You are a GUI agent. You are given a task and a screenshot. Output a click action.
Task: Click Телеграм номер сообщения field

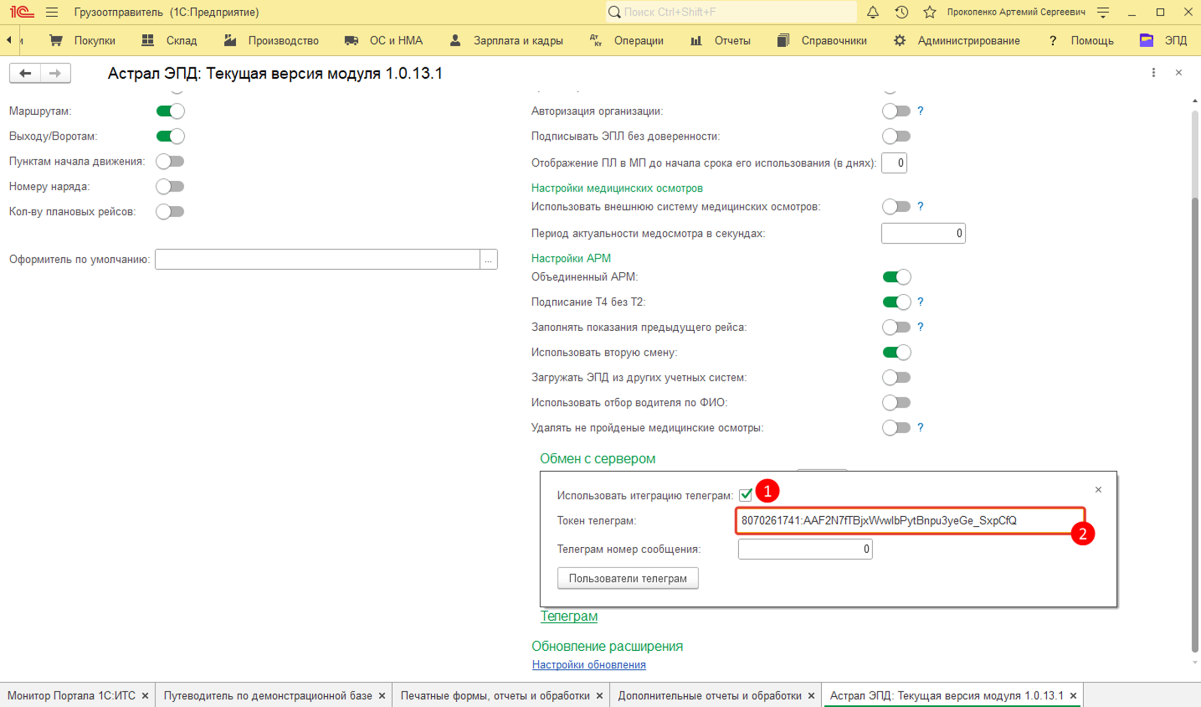(805, 549)
